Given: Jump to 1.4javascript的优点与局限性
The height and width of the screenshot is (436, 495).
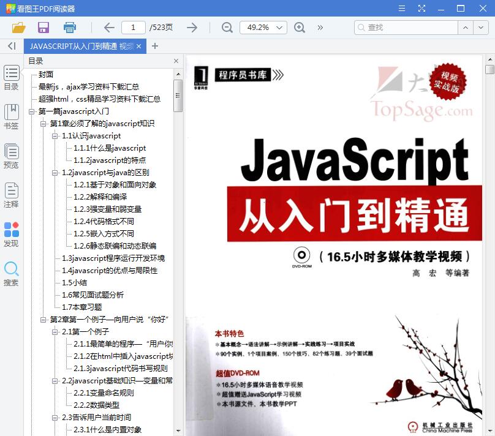Looking at the screenshot, I should pyautogui.click(x=110, y=271).
